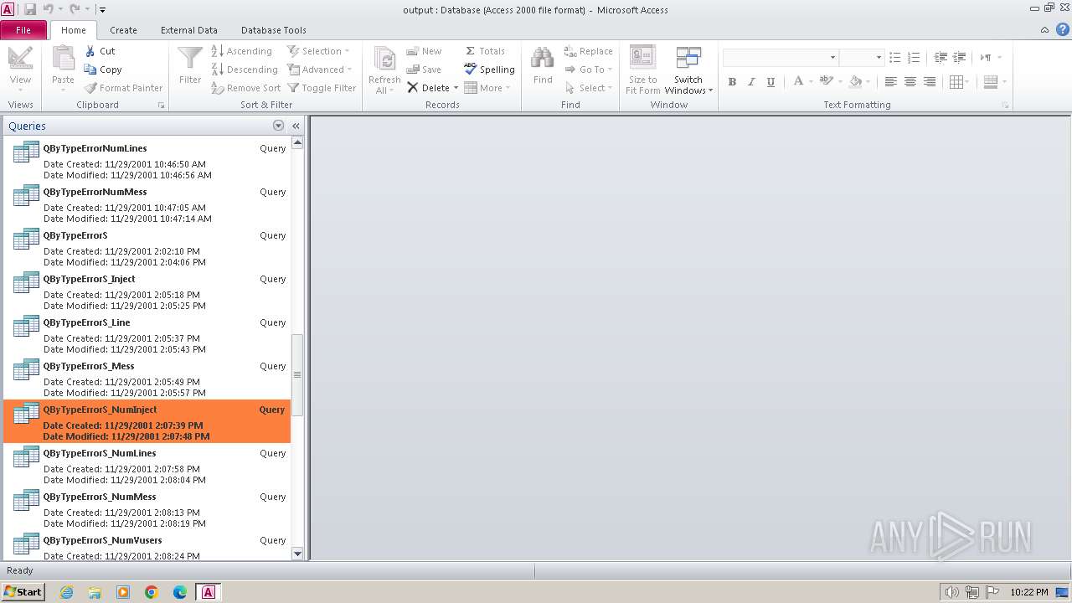Select query QByTypeErrorNumLines
Image resolution: width=1072 pixels, height=603 pixels.
tap(147, 159)
